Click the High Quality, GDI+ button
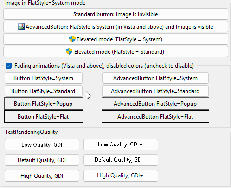The height and width of the screenshot is (188, 231). pyautogui.click(x=121, y=175)
